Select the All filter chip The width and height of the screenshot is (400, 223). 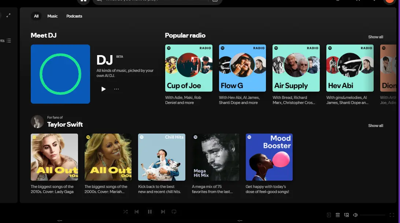[x=36, y=16]
